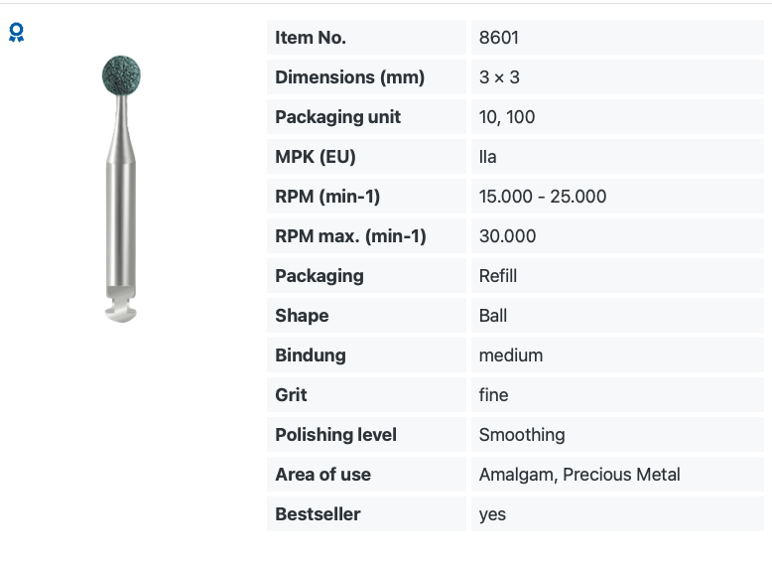Click the Grit value fine
772x566 pixels.
point(493,395)
